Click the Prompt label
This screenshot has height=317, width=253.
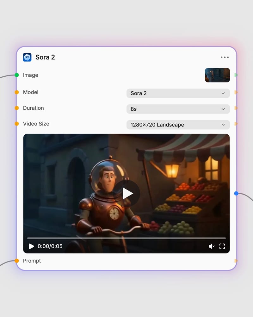[x=32, y=261]
